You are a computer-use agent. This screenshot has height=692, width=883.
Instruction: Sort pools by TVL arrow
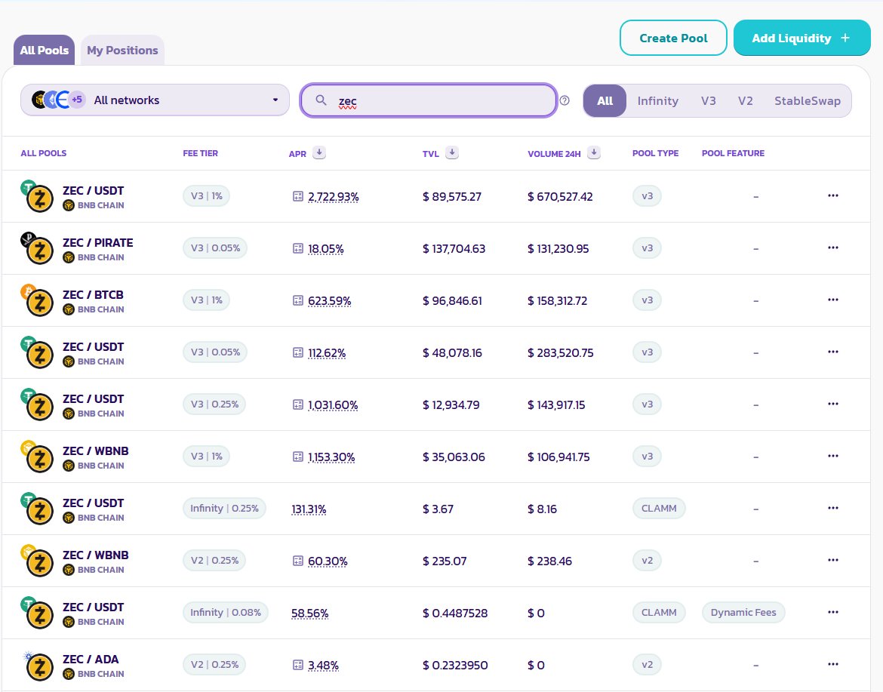point(452,152)
